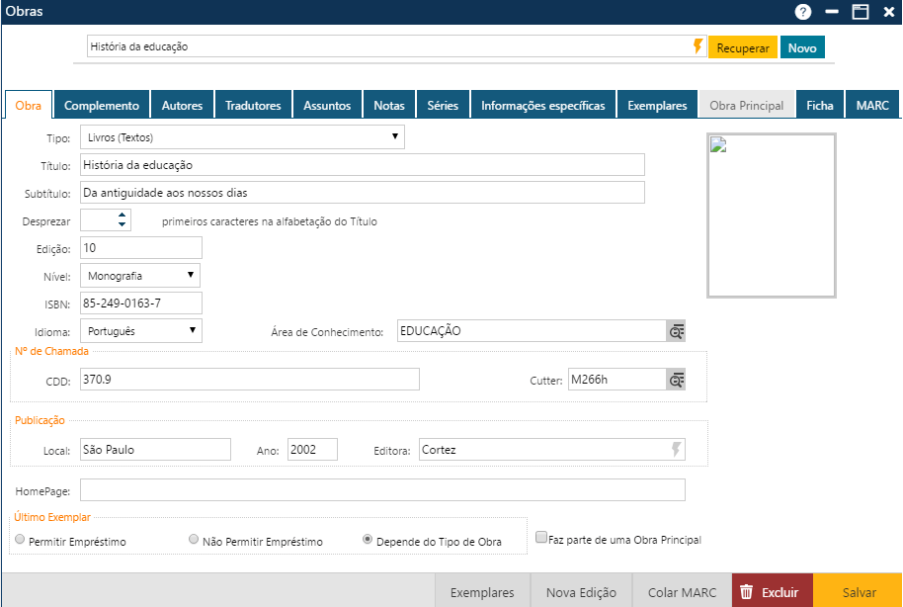Click the Editora lightning bolt icon
Viewport: 903px width, 607px height.
pyautogui.click(x=677, y=450)
